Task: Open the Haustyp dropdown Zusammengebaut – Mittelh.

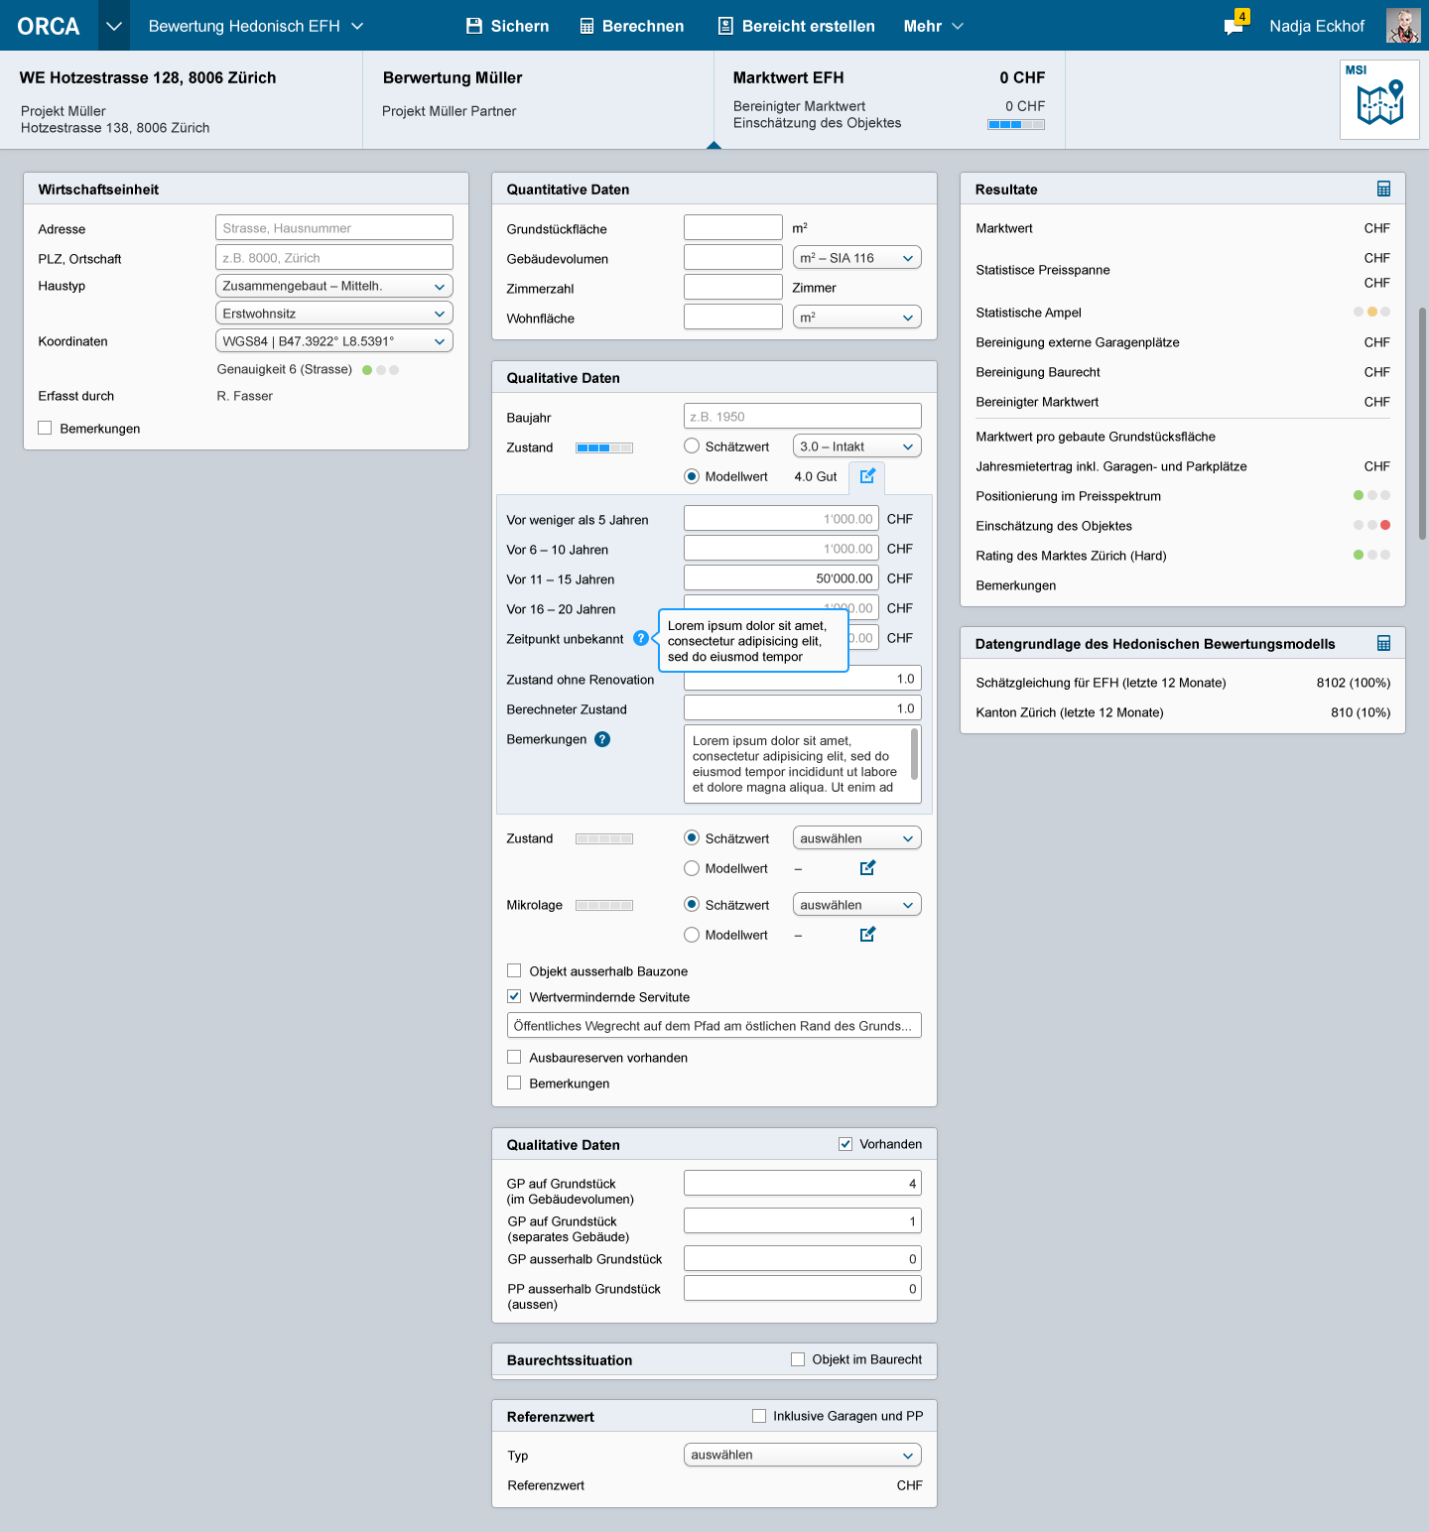Action: point(334,286)
